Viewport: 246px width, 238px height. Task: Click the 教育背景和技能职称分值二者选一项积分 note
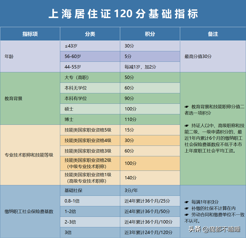coord(214,110)
